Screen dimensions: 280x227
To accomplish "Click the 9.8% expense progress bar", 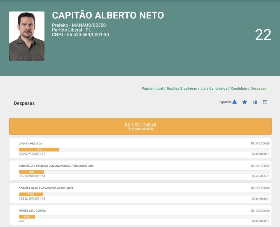I will pyautogui.click(x=31, y=194).
